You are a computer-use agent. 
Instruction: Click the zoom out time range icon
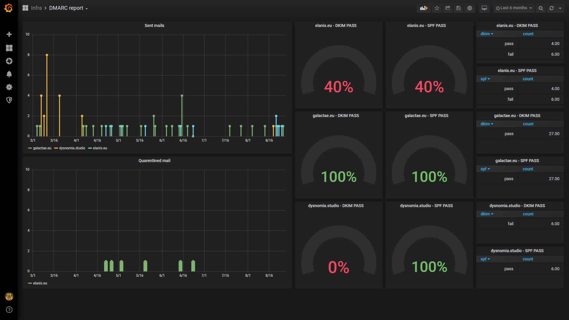pos(541,8)
